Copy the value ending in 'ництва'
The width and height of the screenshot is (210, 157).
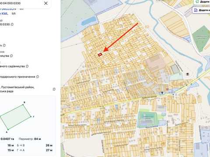tap(11, 56)
